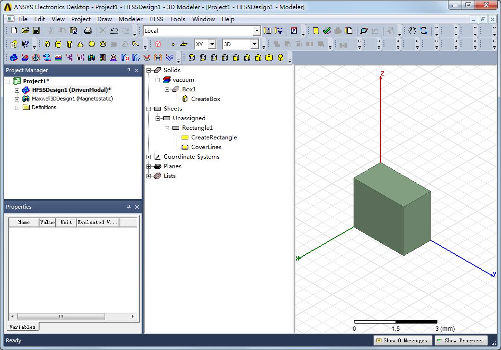The height and width of the screenshot is (350, 501).
Task: Select the Draw point tool
Action: click(x=173, y=44)
